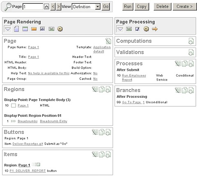Edit page attributes with the pencil icon
The height and width of the screenshot is (176, 197).
click(x=108, y=41)
